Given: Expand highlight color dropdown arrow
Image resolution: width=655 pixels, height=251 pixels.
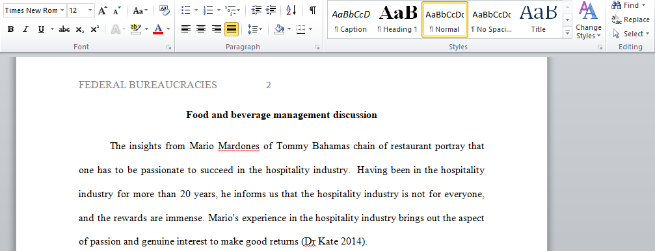Looking at the screenshot, I should click(146, 29).
